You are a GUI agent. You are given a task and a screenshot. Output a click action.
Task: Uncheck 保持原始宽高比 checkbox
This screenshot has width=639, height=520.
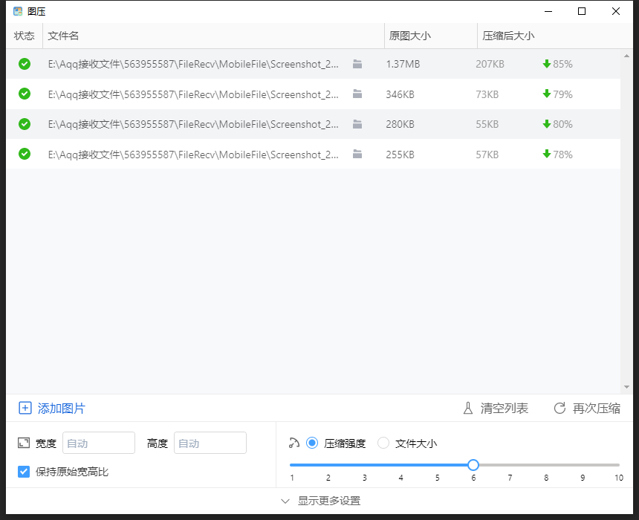24,472
